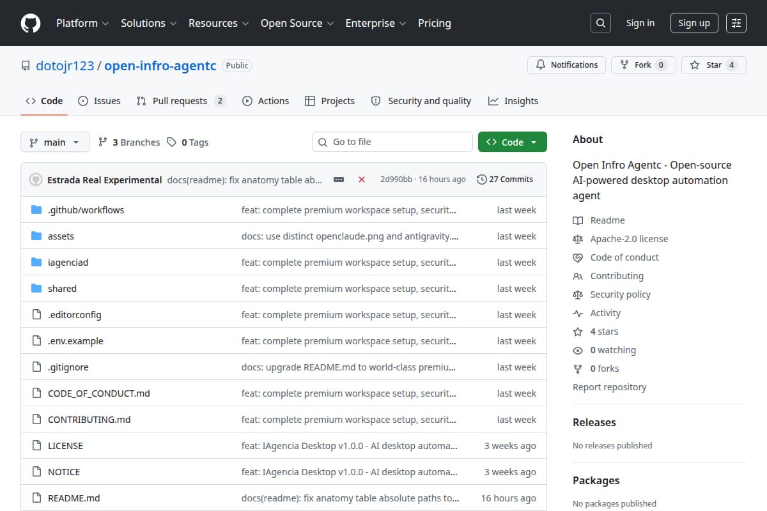Open the Pull requests tab
This screenshot has width=767, height=511.
(x=181, y=101)
